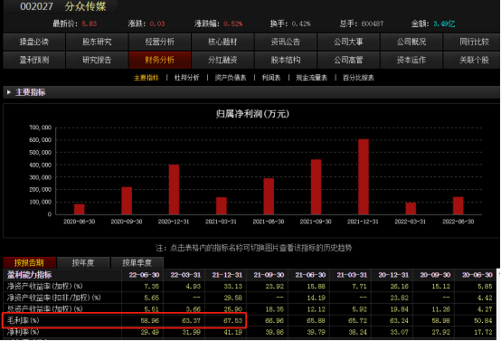Screen dimensions: 501x341
Task: Open 股东研究 section
Action: [x=97, y=42]
